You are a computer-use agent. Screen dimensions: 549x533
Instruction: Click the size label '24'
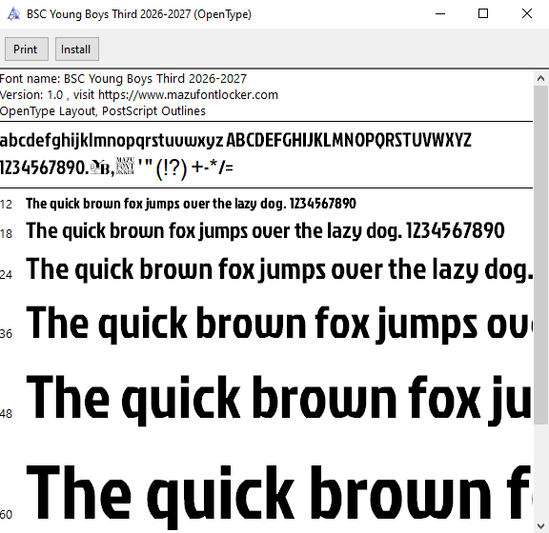coord(7,275)
